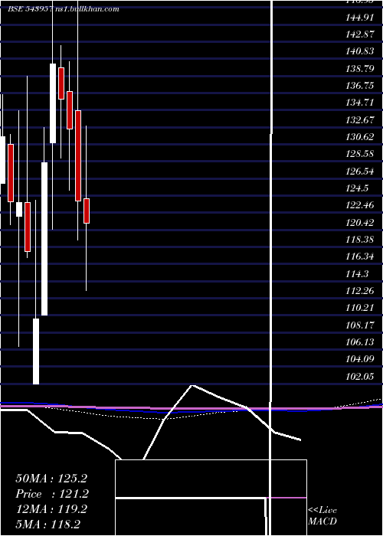This screenshot has height=536, width=383.
Task: Select the 122.46 price level
Action: coord(360,205)
